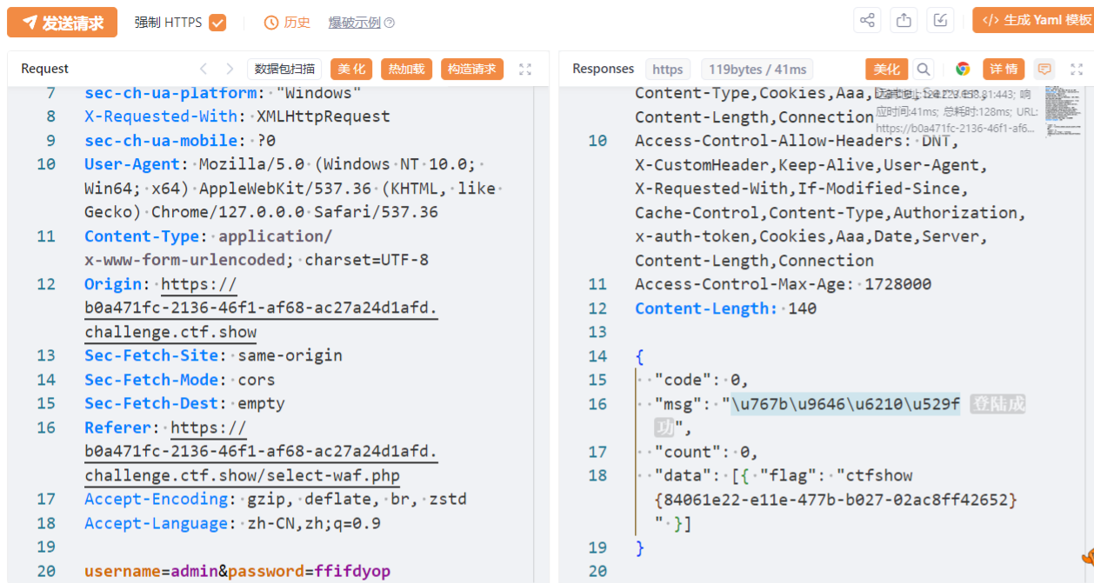
Task: Click the 119bytes / 41ms tag
Action: 757,70
